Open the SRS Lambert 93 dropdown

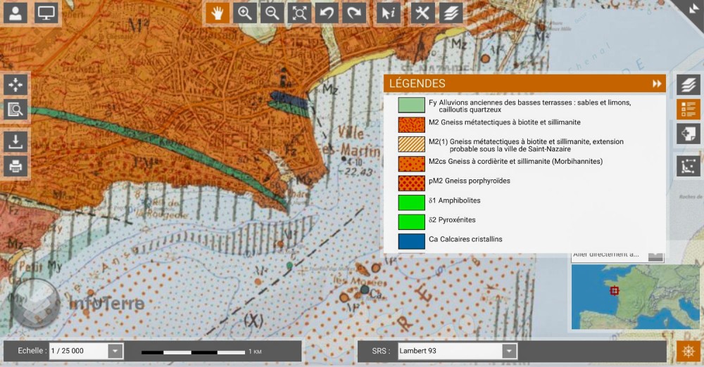click(x=509, y=351)
